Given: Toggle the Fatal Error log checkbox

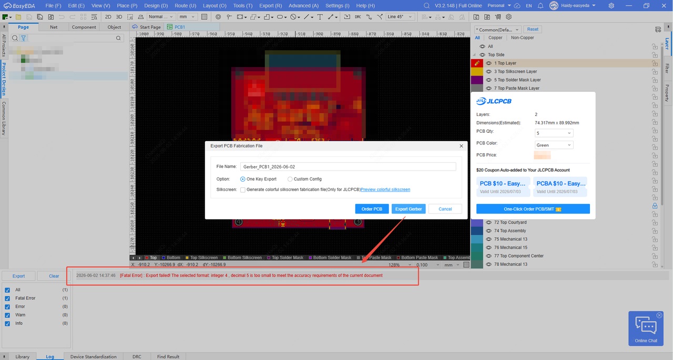Looking at the screenshot, I should [x=7, y=298].
